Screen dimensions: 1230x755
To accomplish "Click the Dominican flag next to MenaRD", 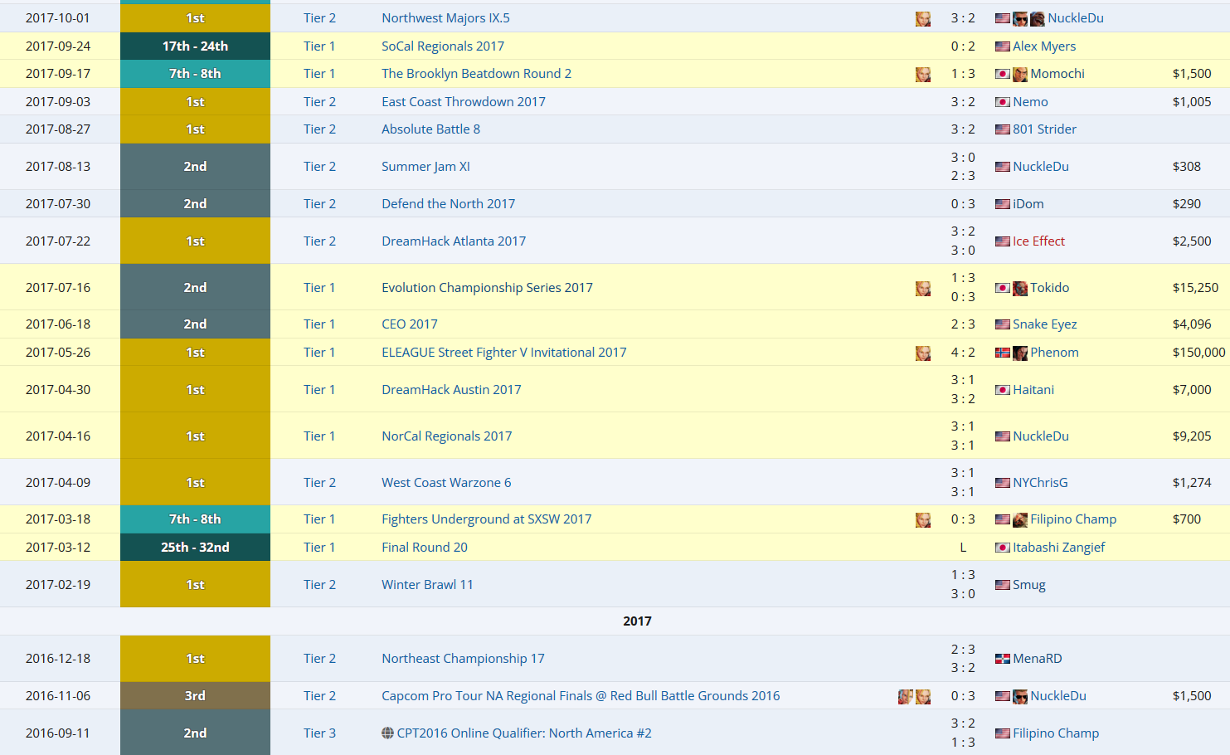I will 1003,659.
